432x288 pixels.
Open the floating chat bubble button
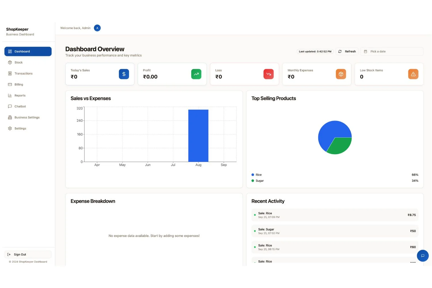pos(422,255)
